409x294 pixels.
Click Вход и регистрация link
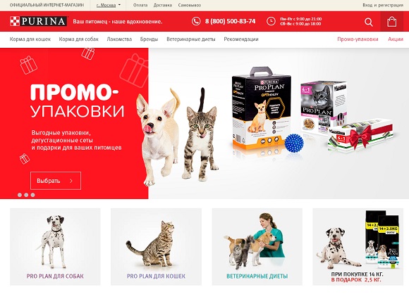(x=383, y=5)
